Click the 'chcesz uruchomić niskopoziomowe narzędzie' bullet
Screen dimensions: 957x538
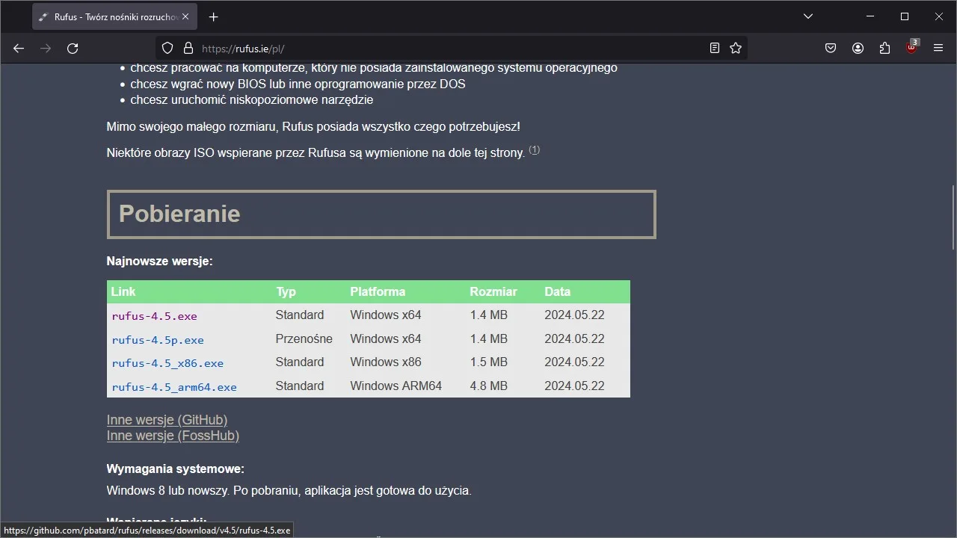[x=252, y=99]
